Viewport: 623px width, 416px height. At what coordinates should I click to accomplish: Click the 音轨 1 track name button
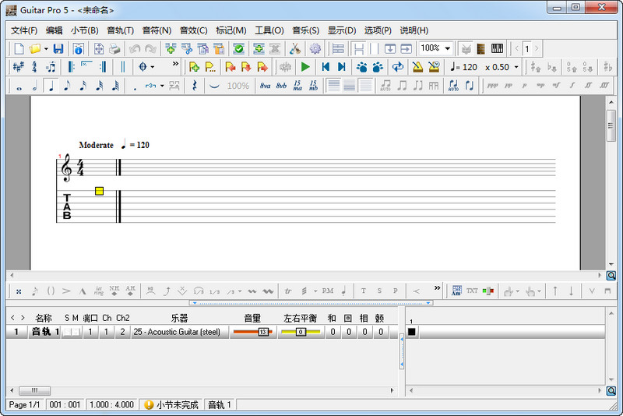pyautogui.click(x=44, y=332)
